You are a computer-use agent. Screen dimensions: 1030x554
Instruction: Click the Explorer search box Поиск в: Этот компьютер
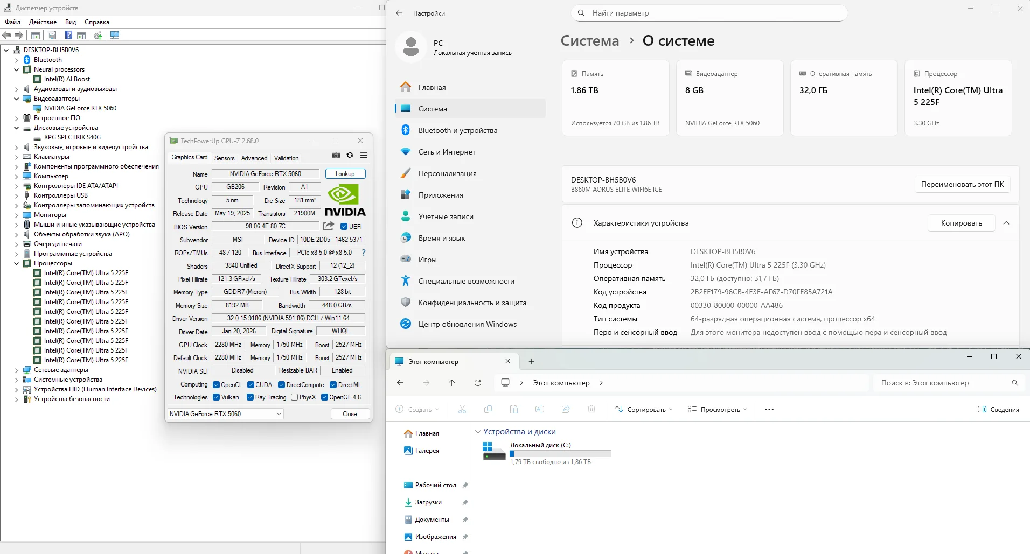pyautogui.click(x=948, y=383)
